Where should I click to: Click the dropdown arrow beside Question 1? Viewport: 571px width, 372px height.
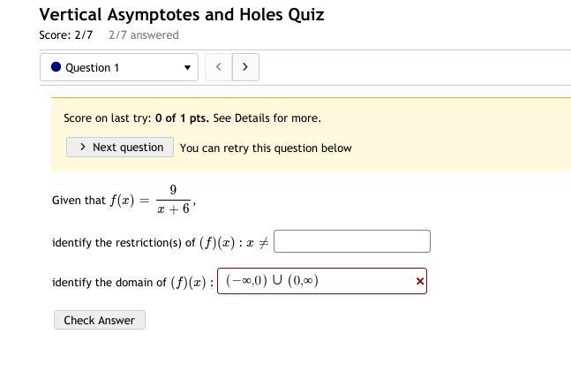point(187,67)
